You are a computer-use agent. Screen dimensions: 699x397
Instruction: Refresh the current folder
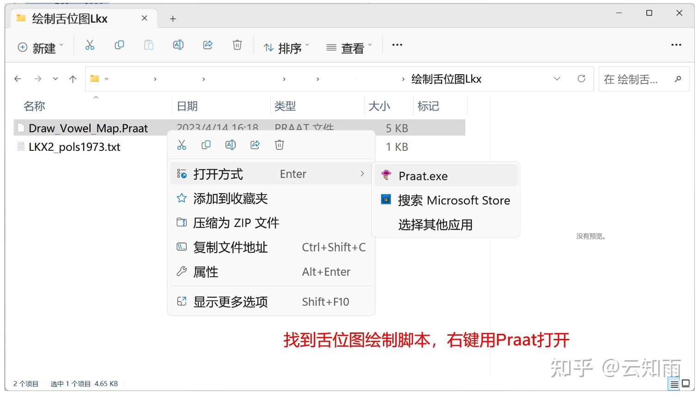coord(582,78)
